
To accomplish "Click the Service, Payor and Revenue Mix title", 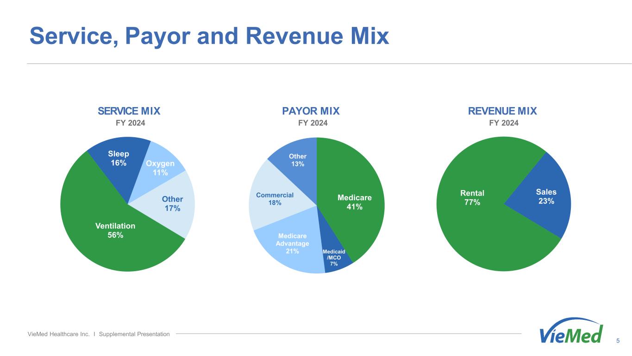I will [x=209, y=36].
